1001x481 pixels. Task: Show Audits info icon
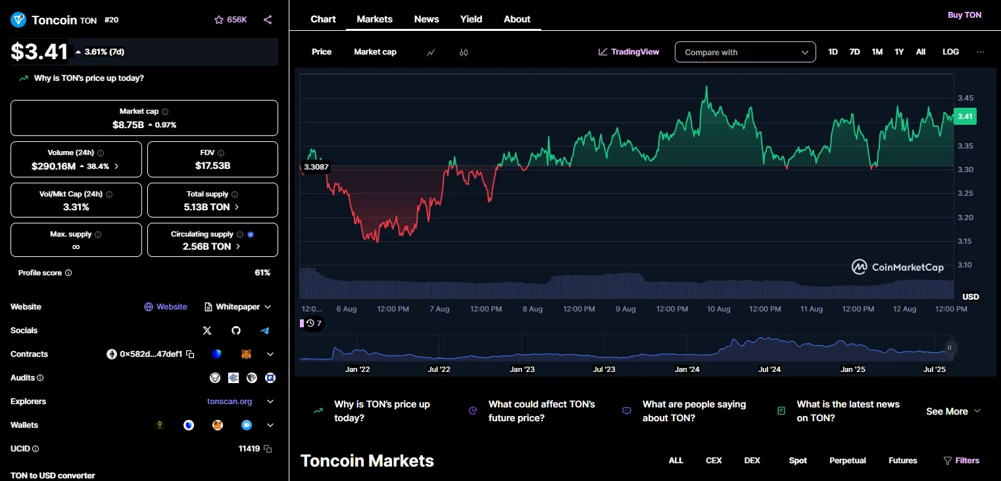coord(40,378)
